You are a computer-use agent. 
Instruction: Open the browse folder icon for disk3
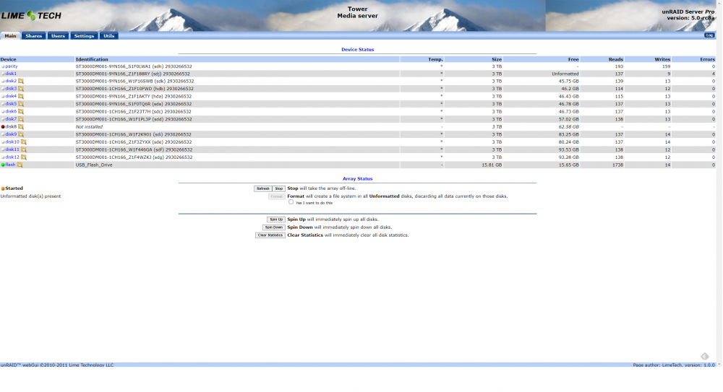click(21, 89)
